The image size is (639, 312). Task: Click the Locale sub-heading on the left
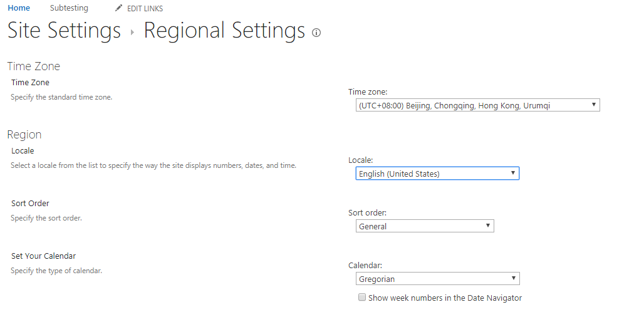coord(23,151)
